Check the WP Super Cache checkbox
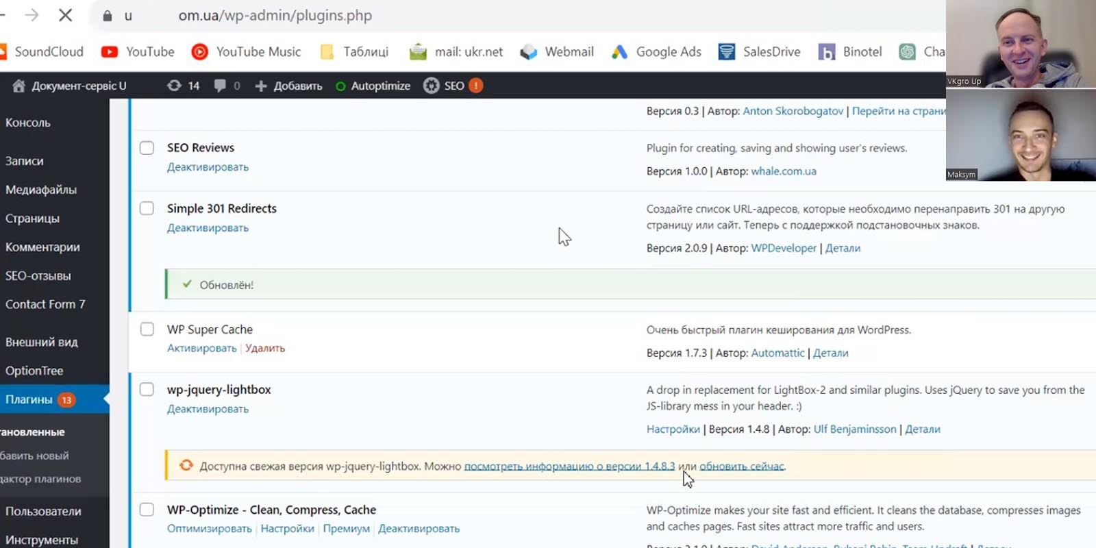Viewport: 1096px width, 548px height. (147, 329)
